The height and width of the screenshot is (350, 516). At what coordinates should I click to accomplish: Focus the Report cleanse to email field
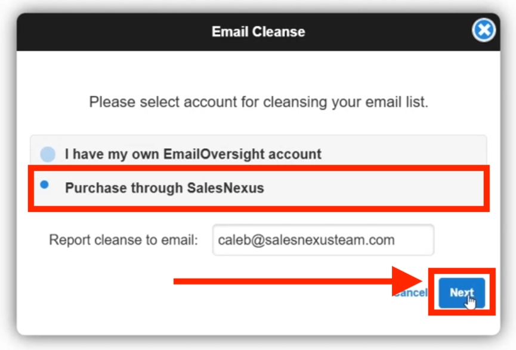point(323,240)
